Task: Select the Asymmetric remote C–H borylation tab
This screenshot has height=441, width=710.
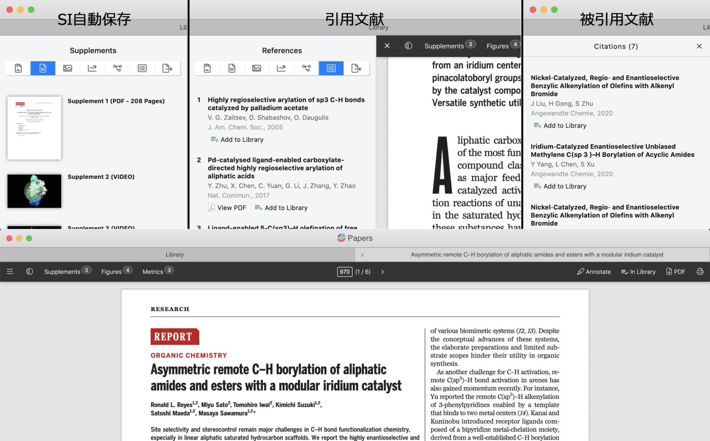Action: tap(532, 255)
